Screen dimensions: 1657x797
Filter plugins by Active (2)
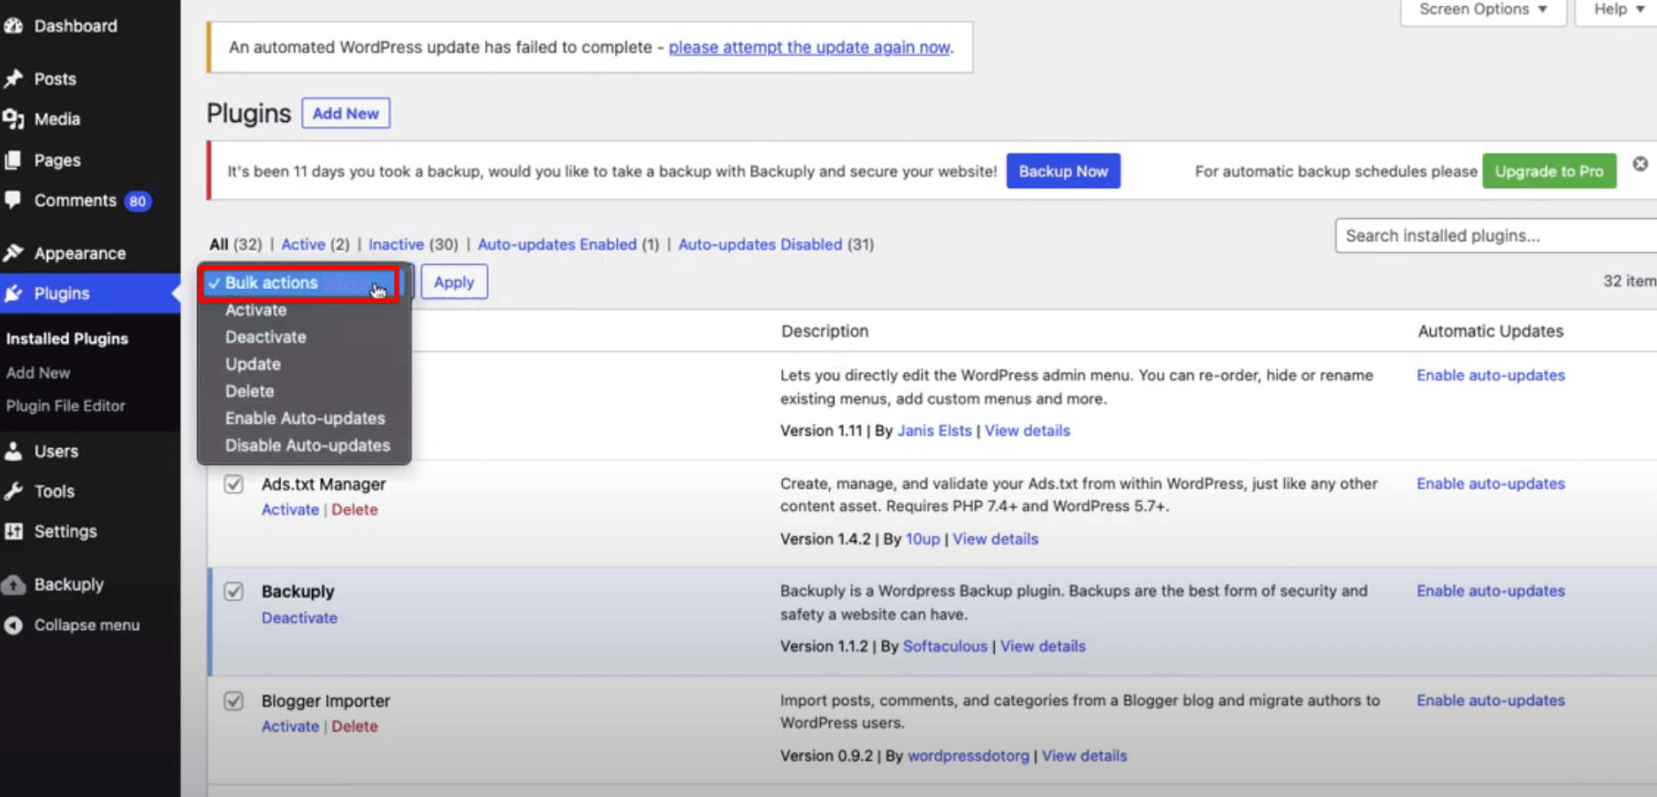[x=315, y=244]
